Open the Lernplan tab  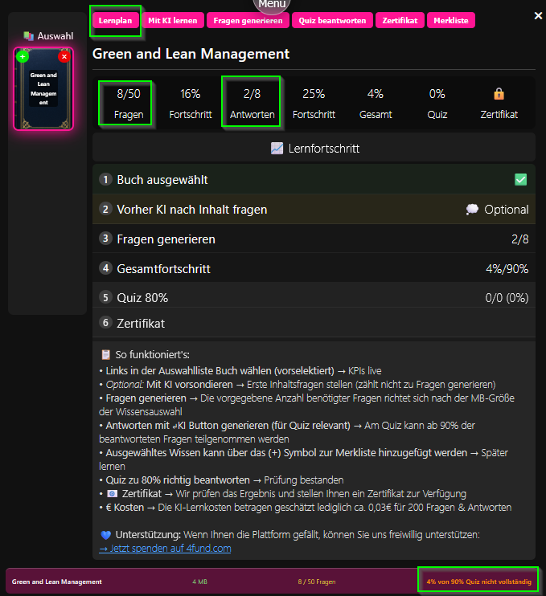[116, 20]
